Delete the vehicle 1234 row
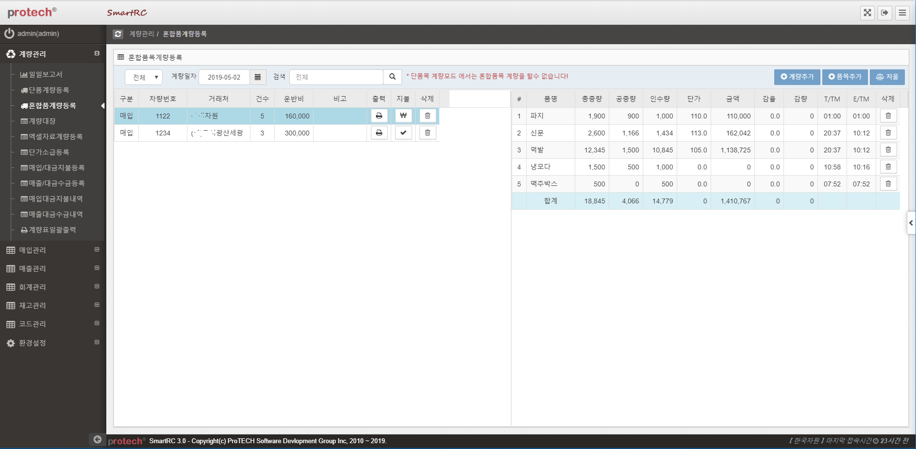The width and height of the screenshot is (916, 449). tap(428, 133)
